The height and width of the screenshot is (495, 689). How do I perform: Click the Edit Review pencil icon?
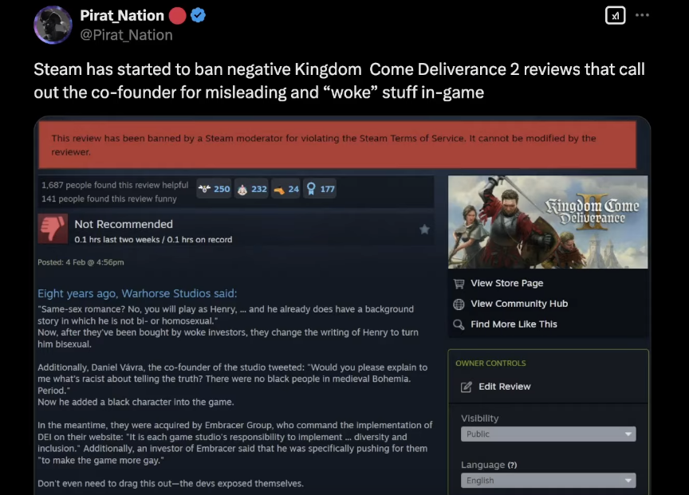tap(467, 387)
